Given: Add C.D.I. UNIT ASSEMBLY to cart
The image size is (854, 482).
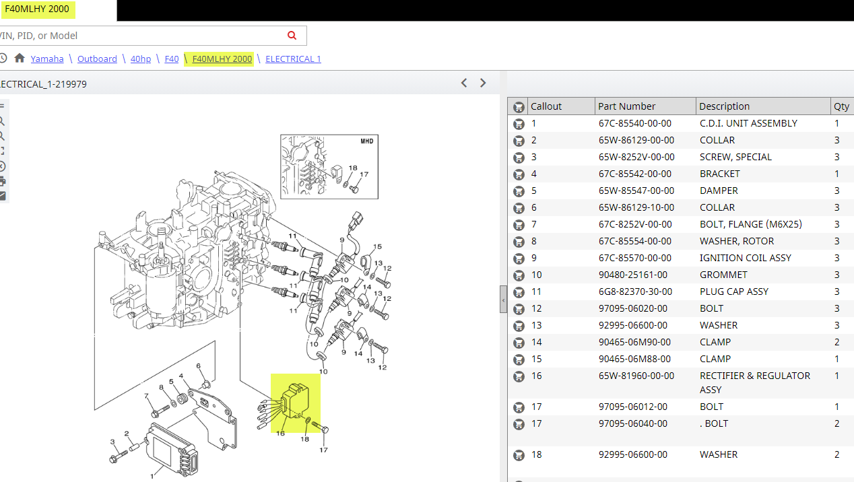Looking at the screenshot, I should tap(519, 124).
